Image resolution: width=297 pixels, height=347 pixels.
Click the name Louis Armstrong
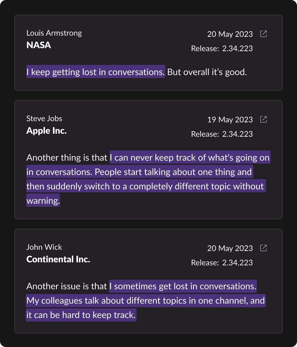click(54, 33)
